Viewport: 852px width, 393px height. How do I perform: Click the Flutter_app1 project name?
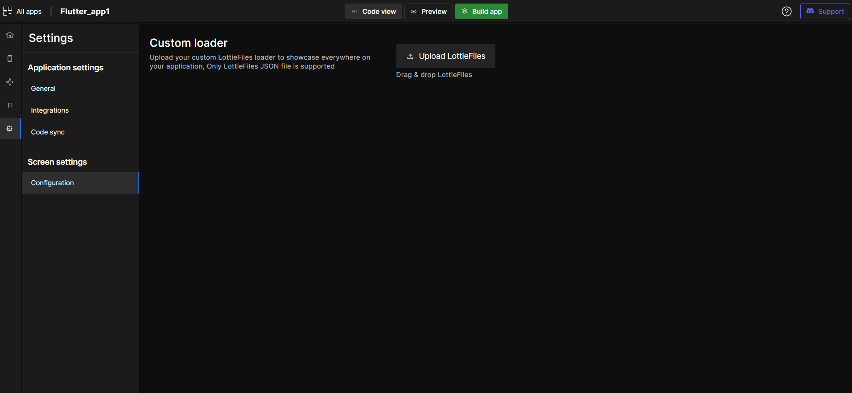[x=85, y=12]
